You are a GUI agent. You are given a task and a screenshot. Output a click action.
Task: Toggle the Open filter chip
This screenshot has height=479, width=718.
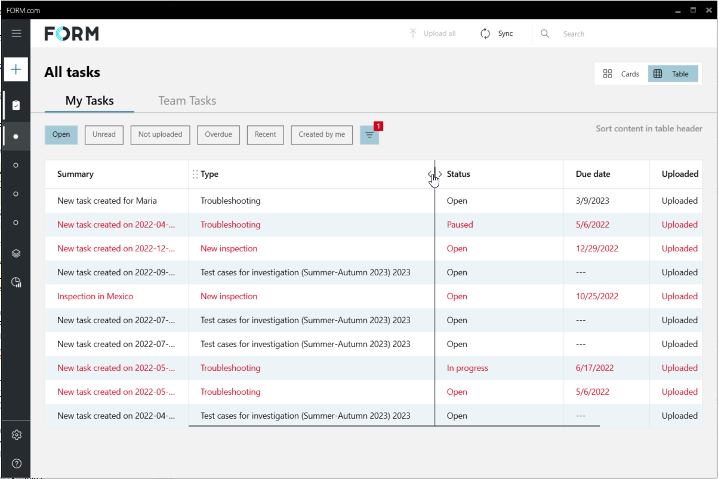61,135
